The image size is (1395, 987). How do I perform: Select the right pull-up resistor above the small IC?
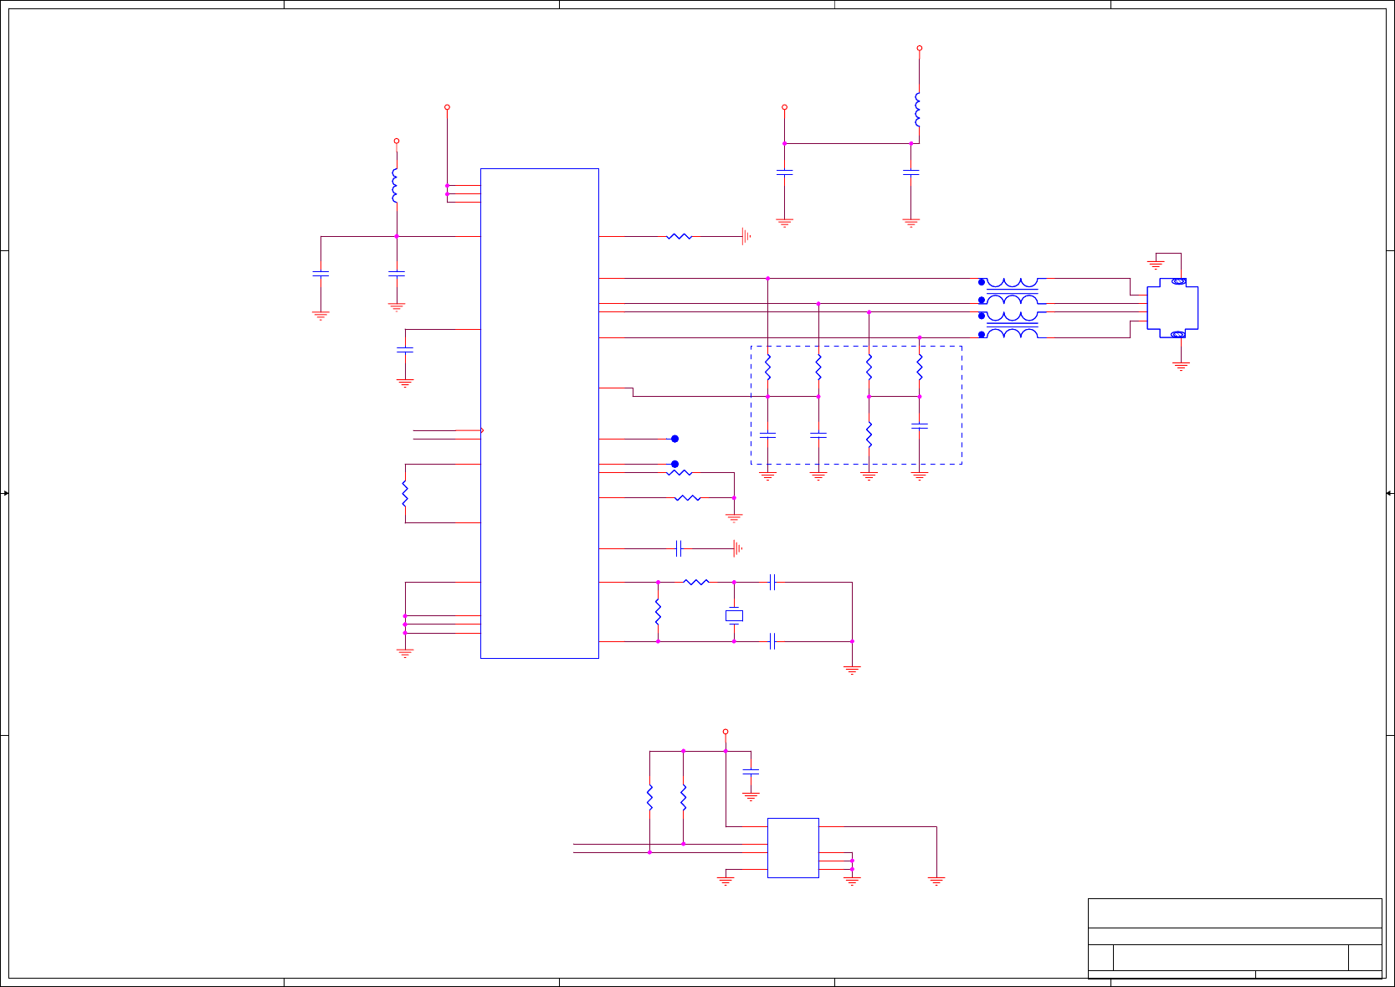pos(683,797)
